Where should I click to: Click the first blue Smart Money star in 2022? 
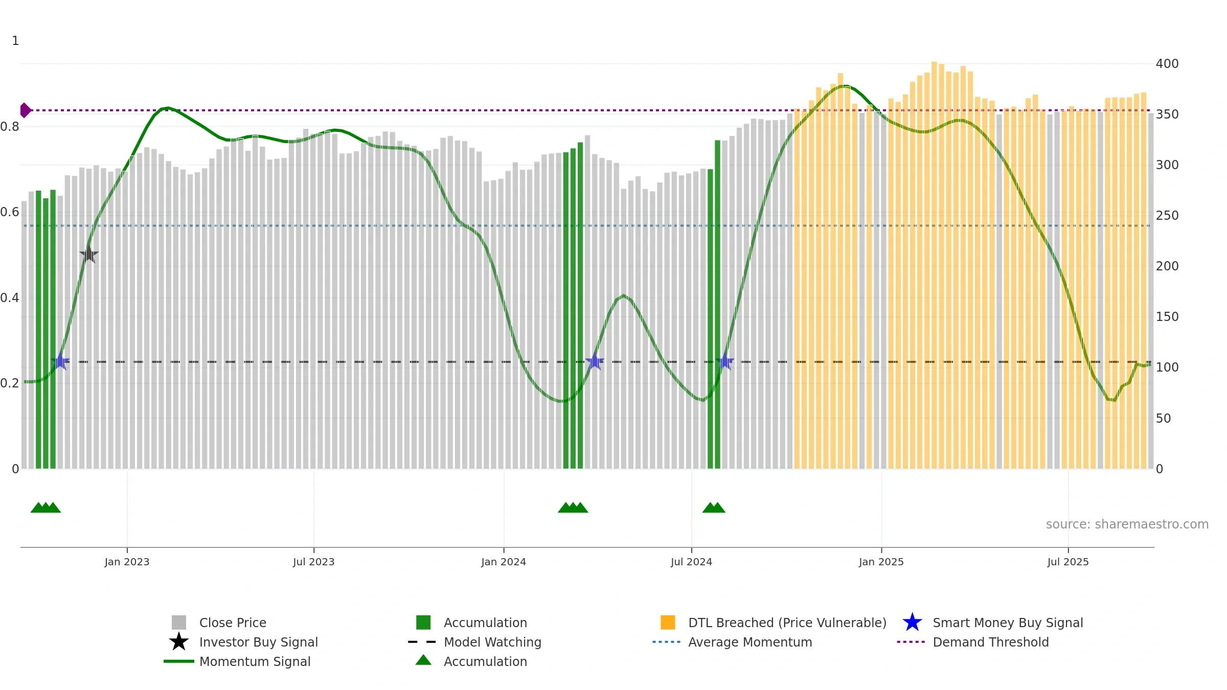[x=60, y=361]
